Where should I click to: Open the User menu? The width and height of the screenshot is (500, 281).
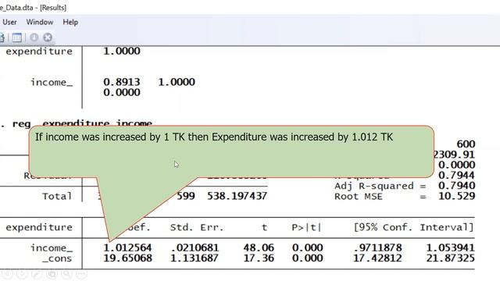click(9, 23)
